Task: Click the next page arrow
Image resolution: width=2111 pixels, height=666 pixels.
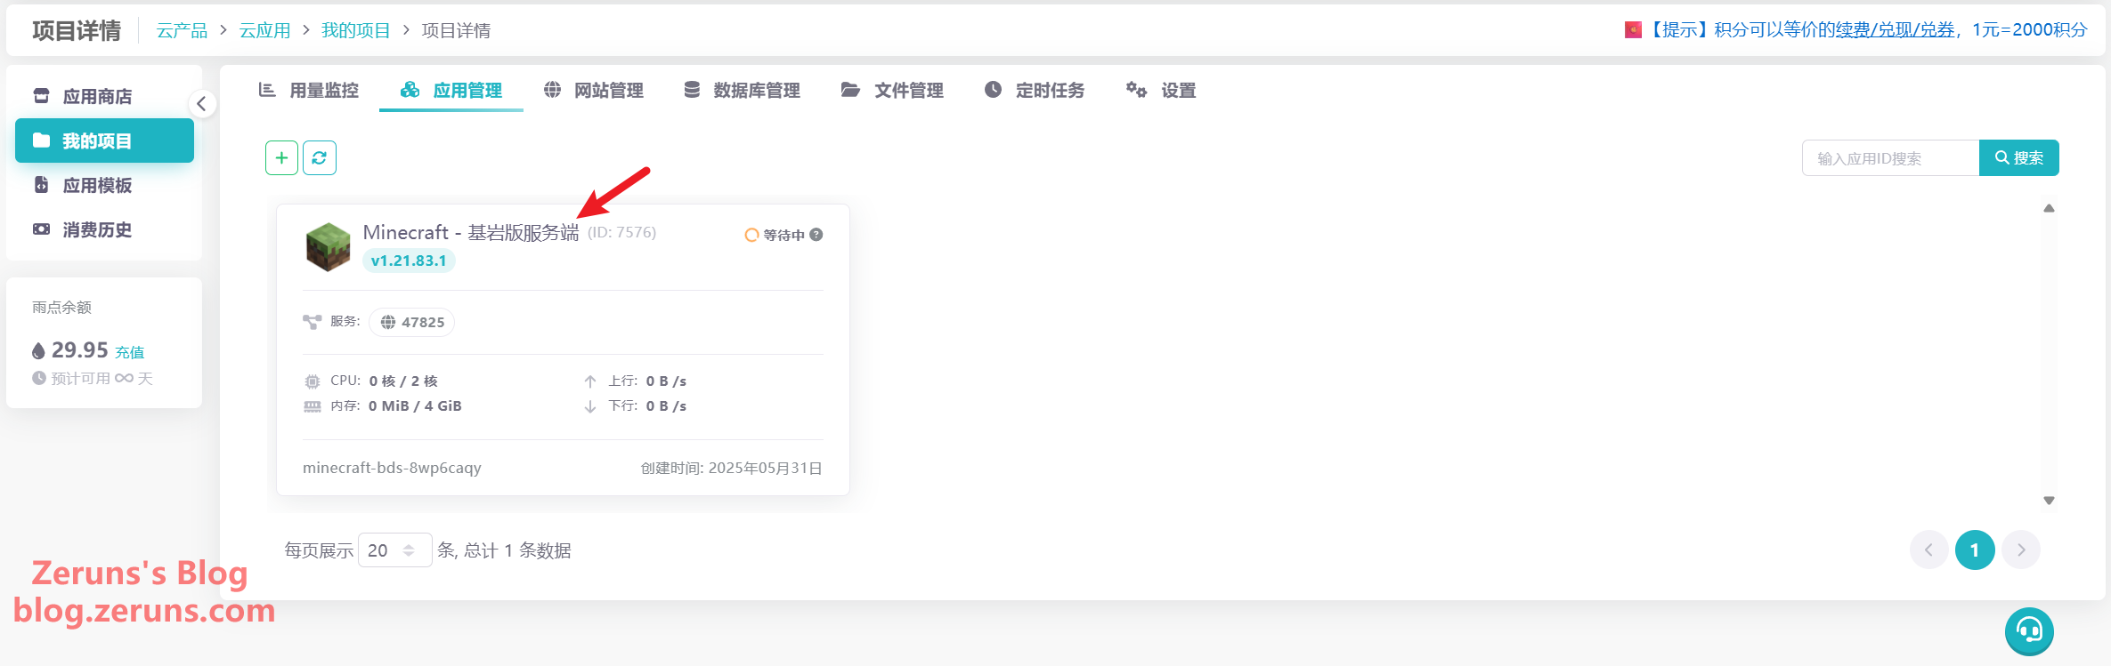Action: click(x=2021, y=550)
